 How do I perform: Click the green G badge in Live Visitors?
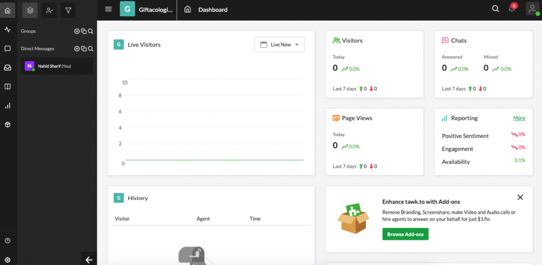tap(119, 44)
